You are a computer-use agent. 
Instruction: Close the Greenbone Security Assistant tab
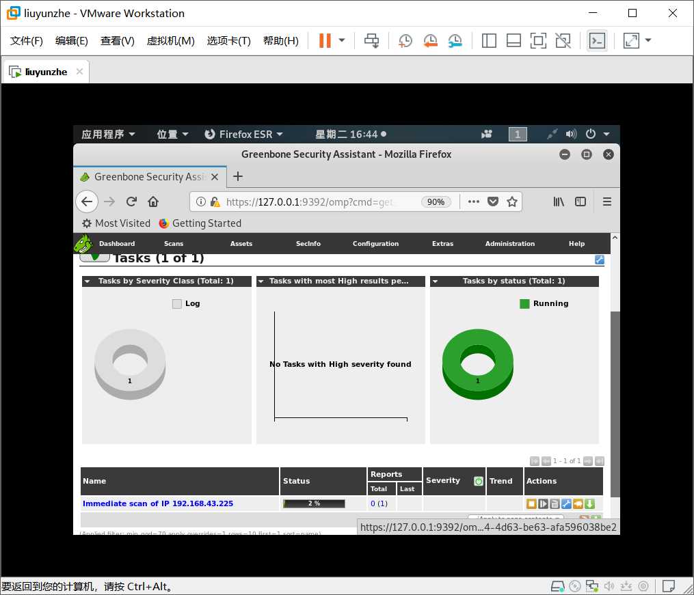click(215, 177)
